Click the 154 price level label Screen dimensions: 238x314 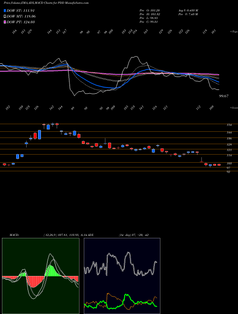point(229,125)
